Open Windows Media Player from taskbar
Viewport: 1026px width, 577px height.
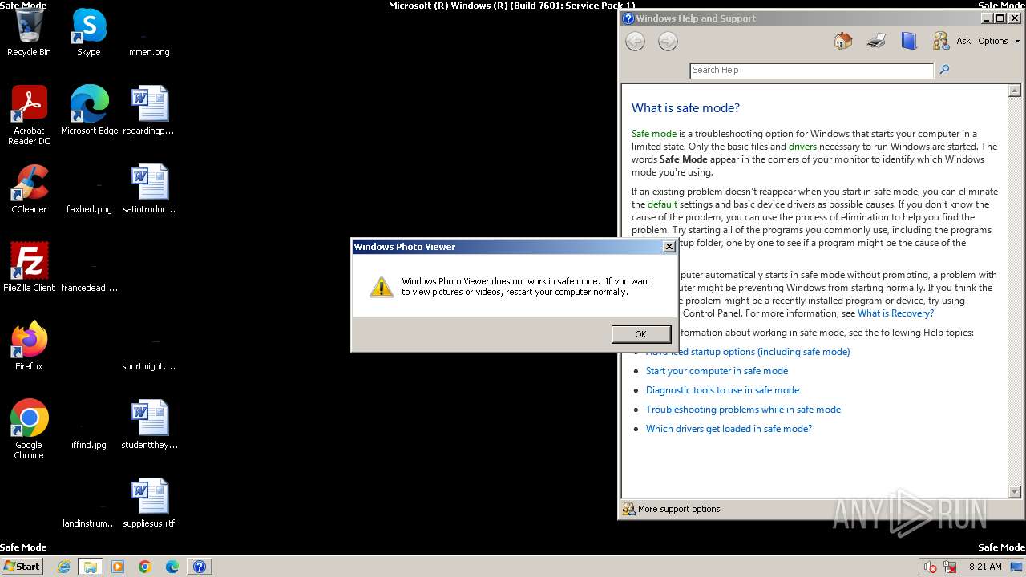point(118,567)
